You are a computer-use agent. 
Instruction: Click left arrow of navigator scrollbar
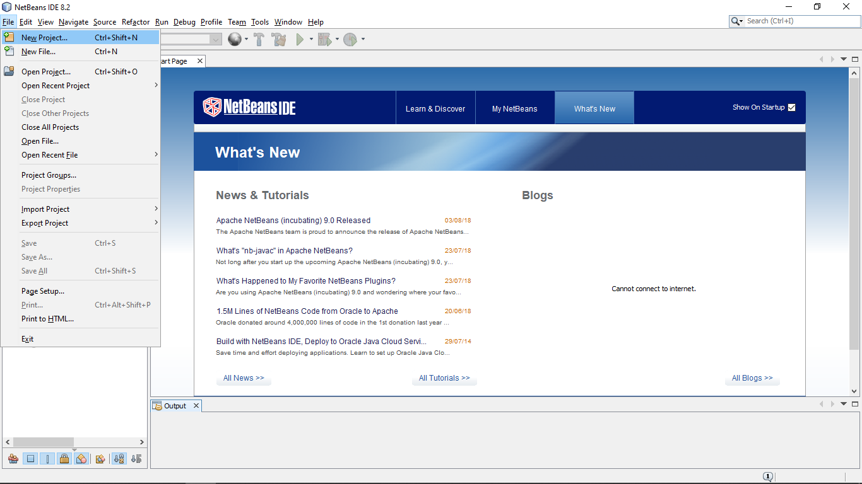pos(8,442)
